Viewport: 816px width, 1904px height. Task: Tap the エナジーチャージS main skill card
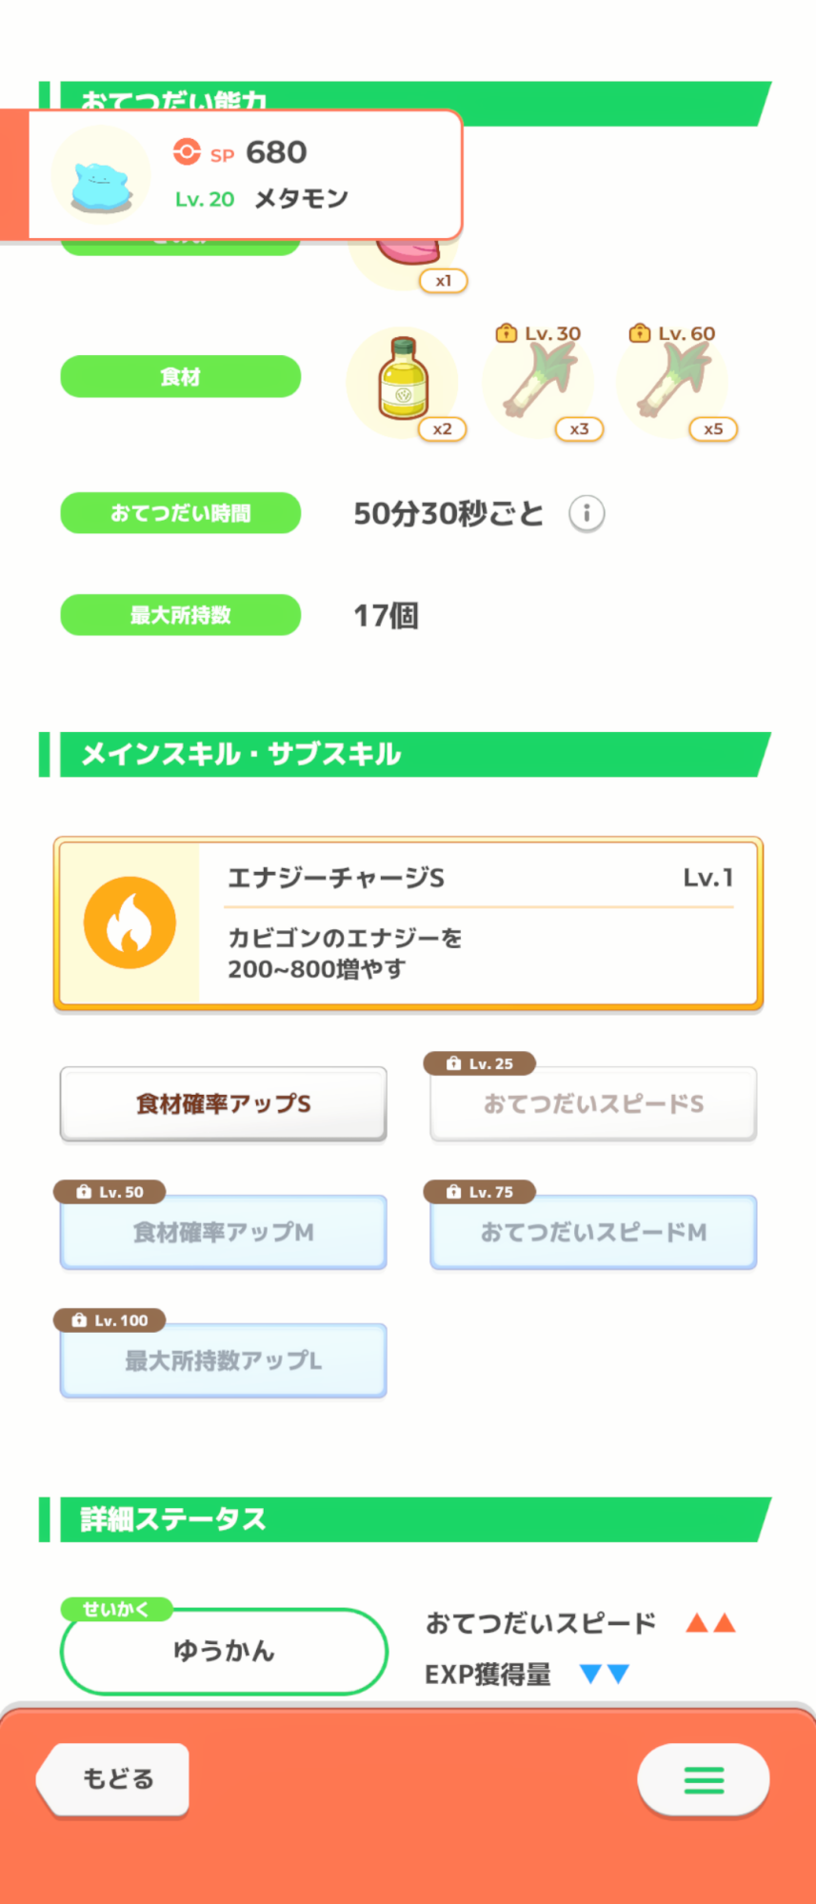tap(408, 922)
